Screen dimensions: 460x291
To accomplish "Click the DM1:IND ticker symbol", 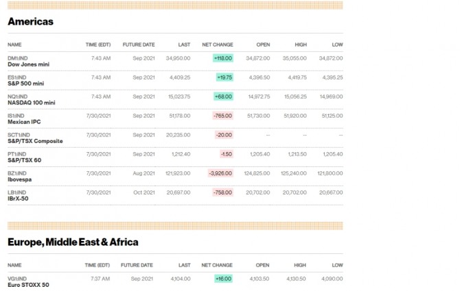I will click(17, 58).
